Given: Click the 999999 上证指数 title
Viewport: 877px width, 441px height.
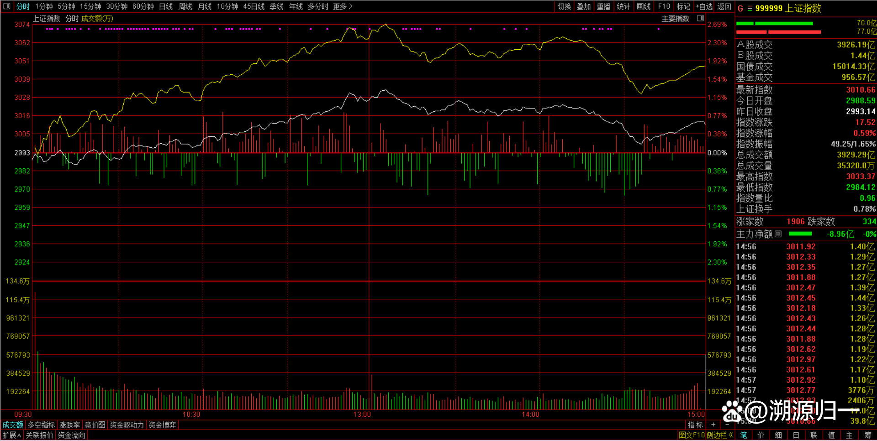Looking at the screenshot, I should click(788, 8).
